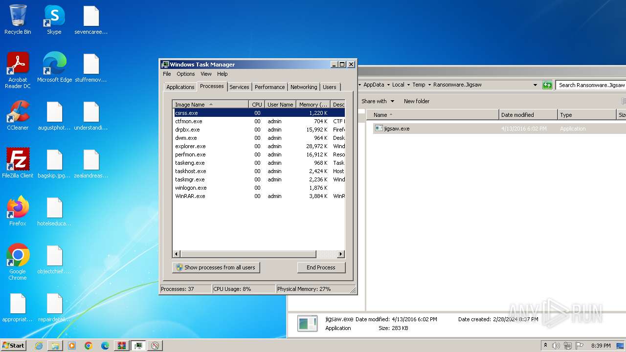626x352 pixels.
Task: Select the taskmgr.exe process row
Action: pos(259,179)
